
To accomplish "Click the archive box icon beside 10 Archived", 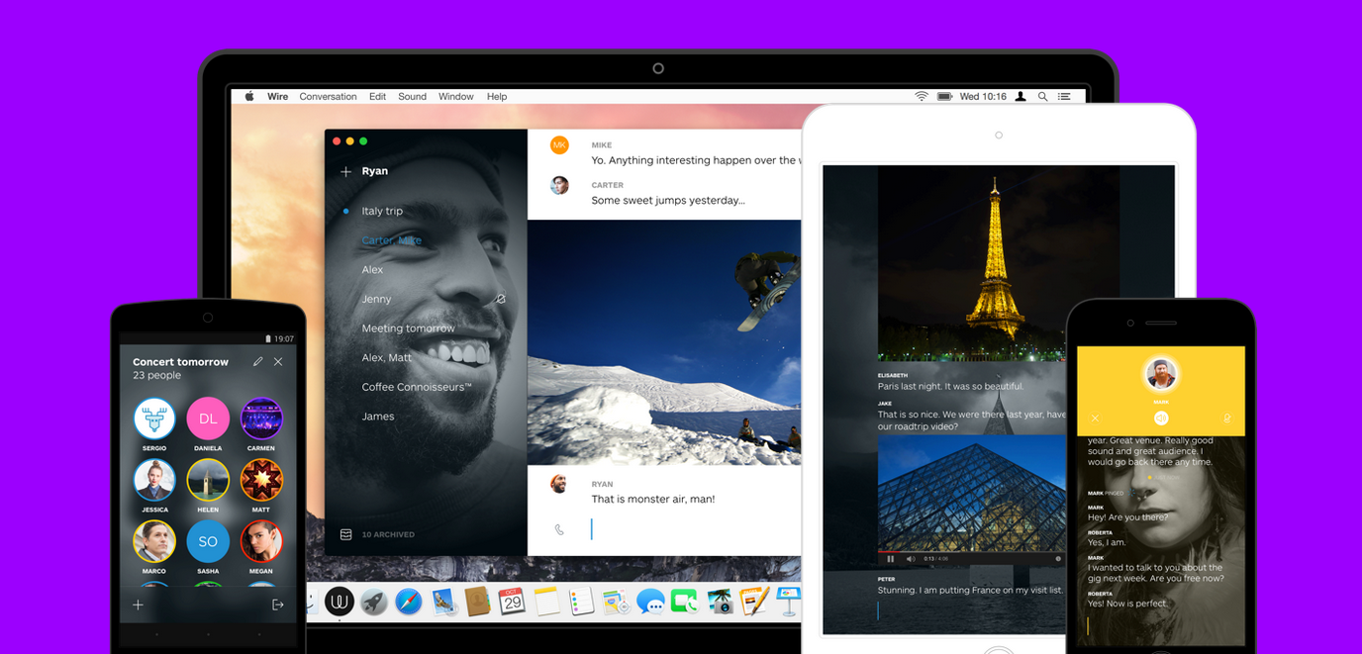I will [x=345, y=534].
